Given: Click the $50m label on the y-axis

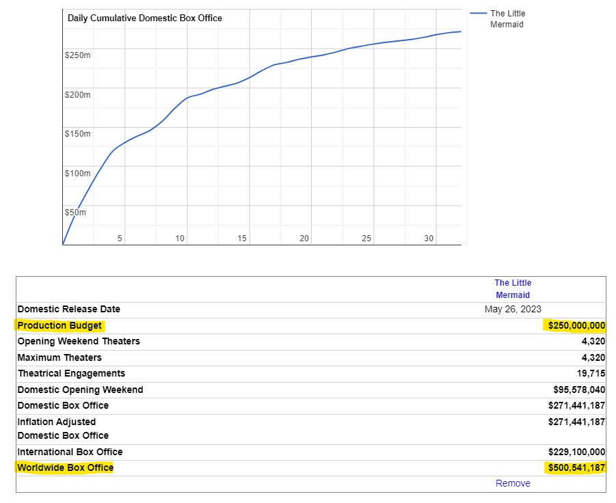Looking at the screenshot, I should click(x=75, y=213).
